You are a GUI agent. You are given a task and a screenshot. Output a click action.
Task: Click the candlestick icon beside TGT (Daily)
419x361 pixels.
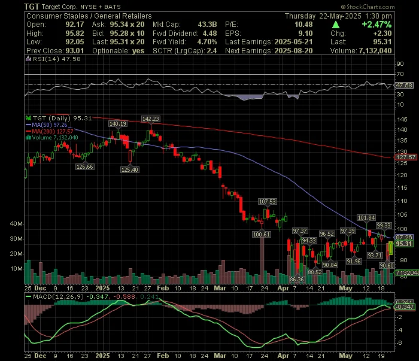click(28, 118)
